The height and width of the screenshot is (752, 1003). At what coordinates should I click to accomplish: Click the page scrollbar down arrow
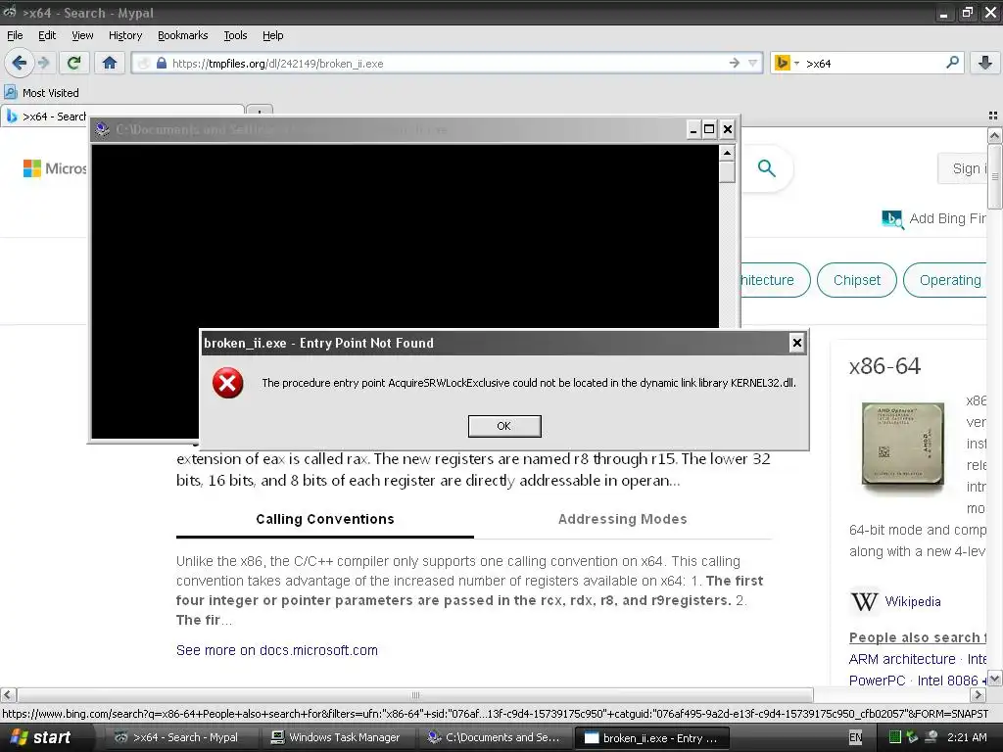point(995,679)
